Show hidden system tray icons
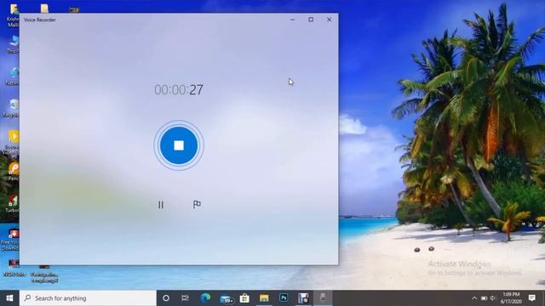Image resolution: width=545 pixels, height=306 pixels. [474, 298]
